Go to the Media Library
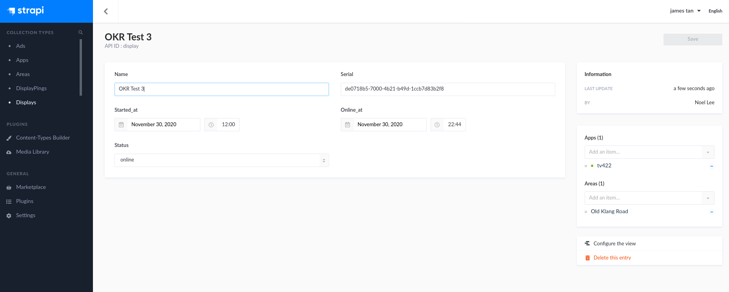 [x=33, y=152]
